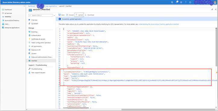Screen dimensions: 218x111
Task: Open Enterprise applications in sidebar
Action: coord(11,28)
